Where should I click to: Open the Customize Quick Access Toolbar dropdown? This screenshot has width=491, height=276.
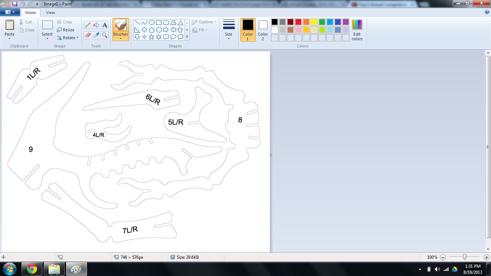[x=37, y=4]
